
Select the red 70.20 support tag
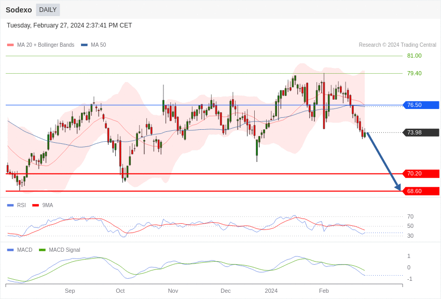[x=421, y=173]
